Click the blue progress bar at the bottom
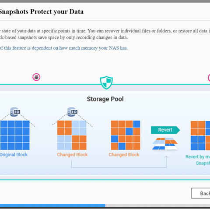The width and height of the screenshot is (210, 209). tap(52, 205)
